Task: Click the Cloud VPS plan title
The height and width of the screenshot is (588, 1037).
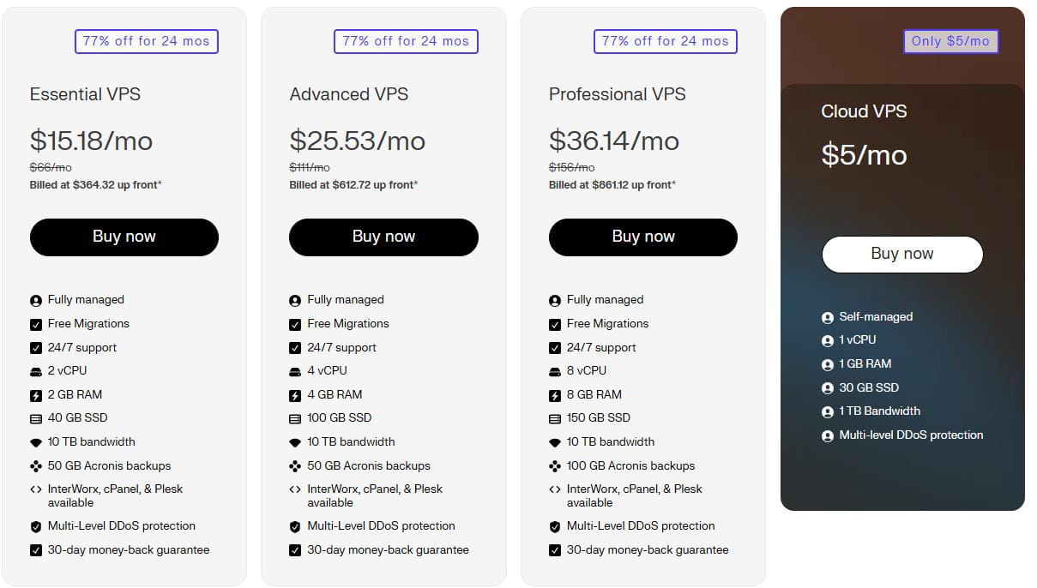Action: tap(864, 111)
